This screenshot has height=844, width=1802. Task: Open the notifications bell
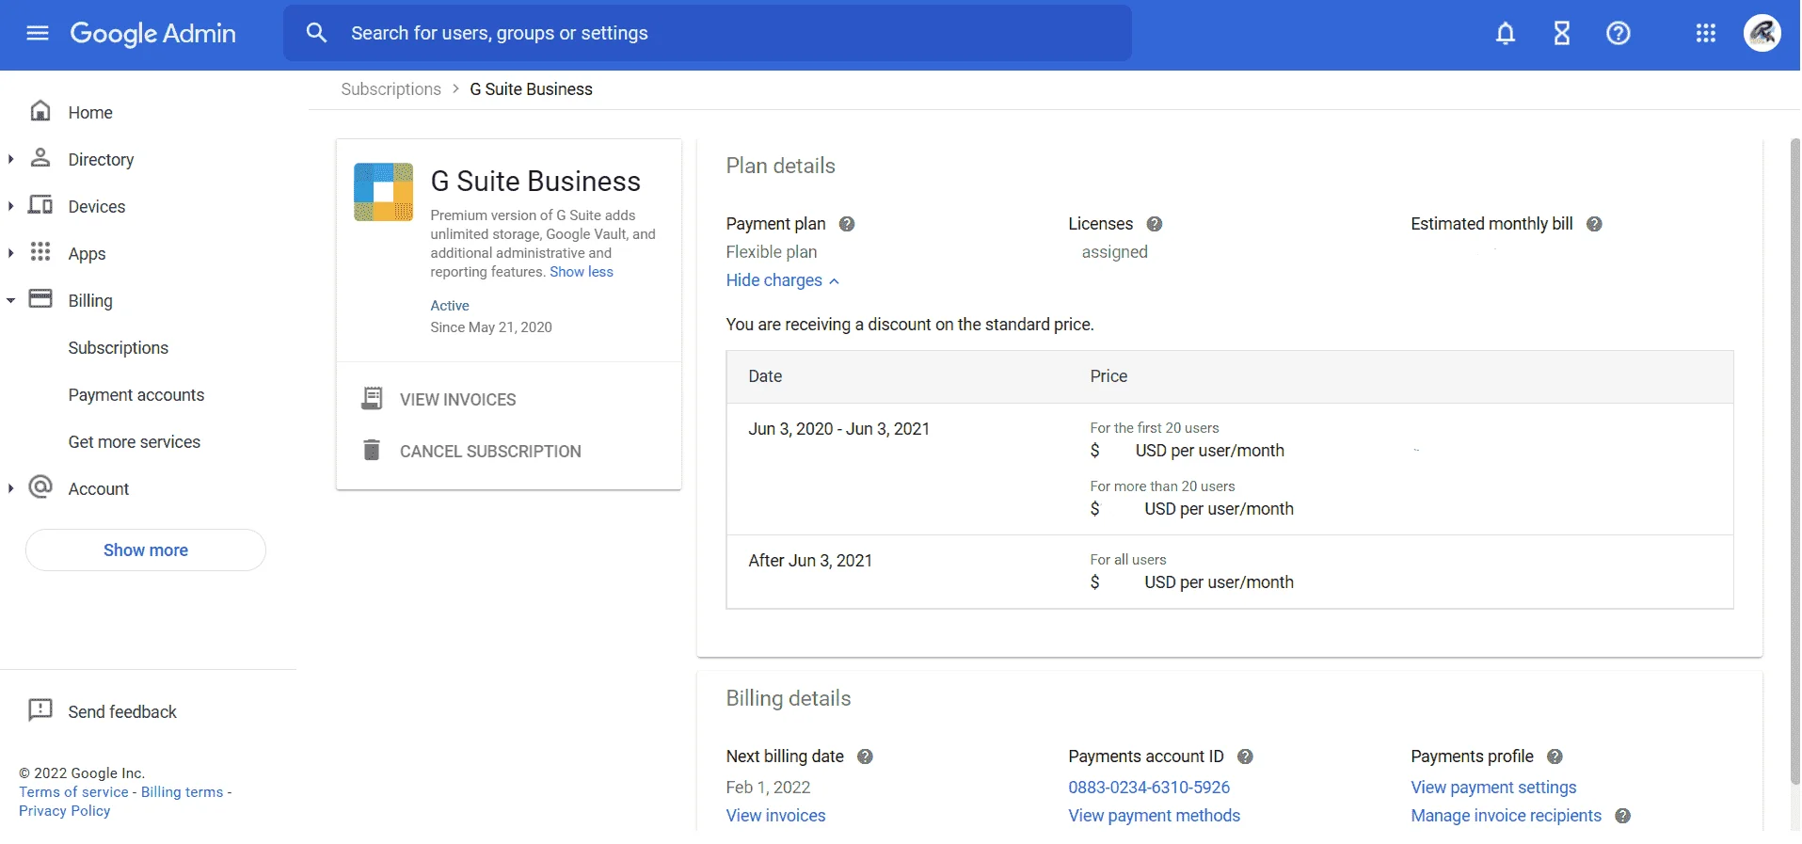click(1506, 34)
